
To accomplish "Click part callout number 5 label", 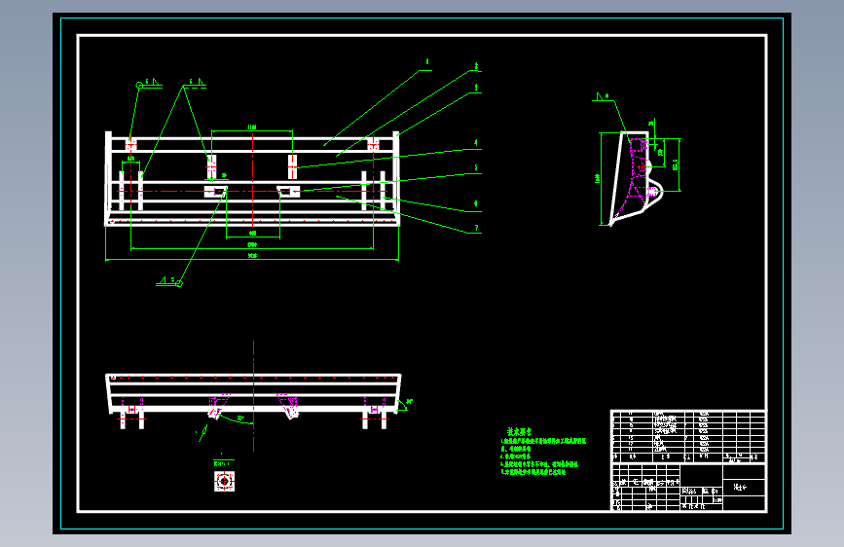I will [x=476, y=168].
